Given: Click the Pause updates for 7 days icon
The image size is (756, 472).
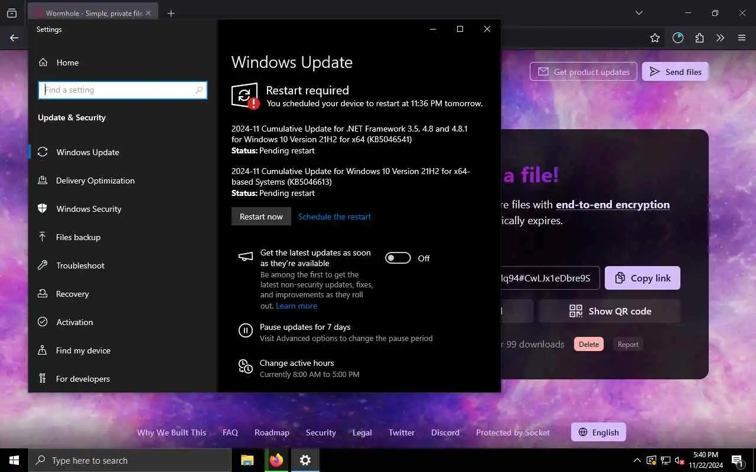Looking at the screenshot, I should click(x=246, y=330).
